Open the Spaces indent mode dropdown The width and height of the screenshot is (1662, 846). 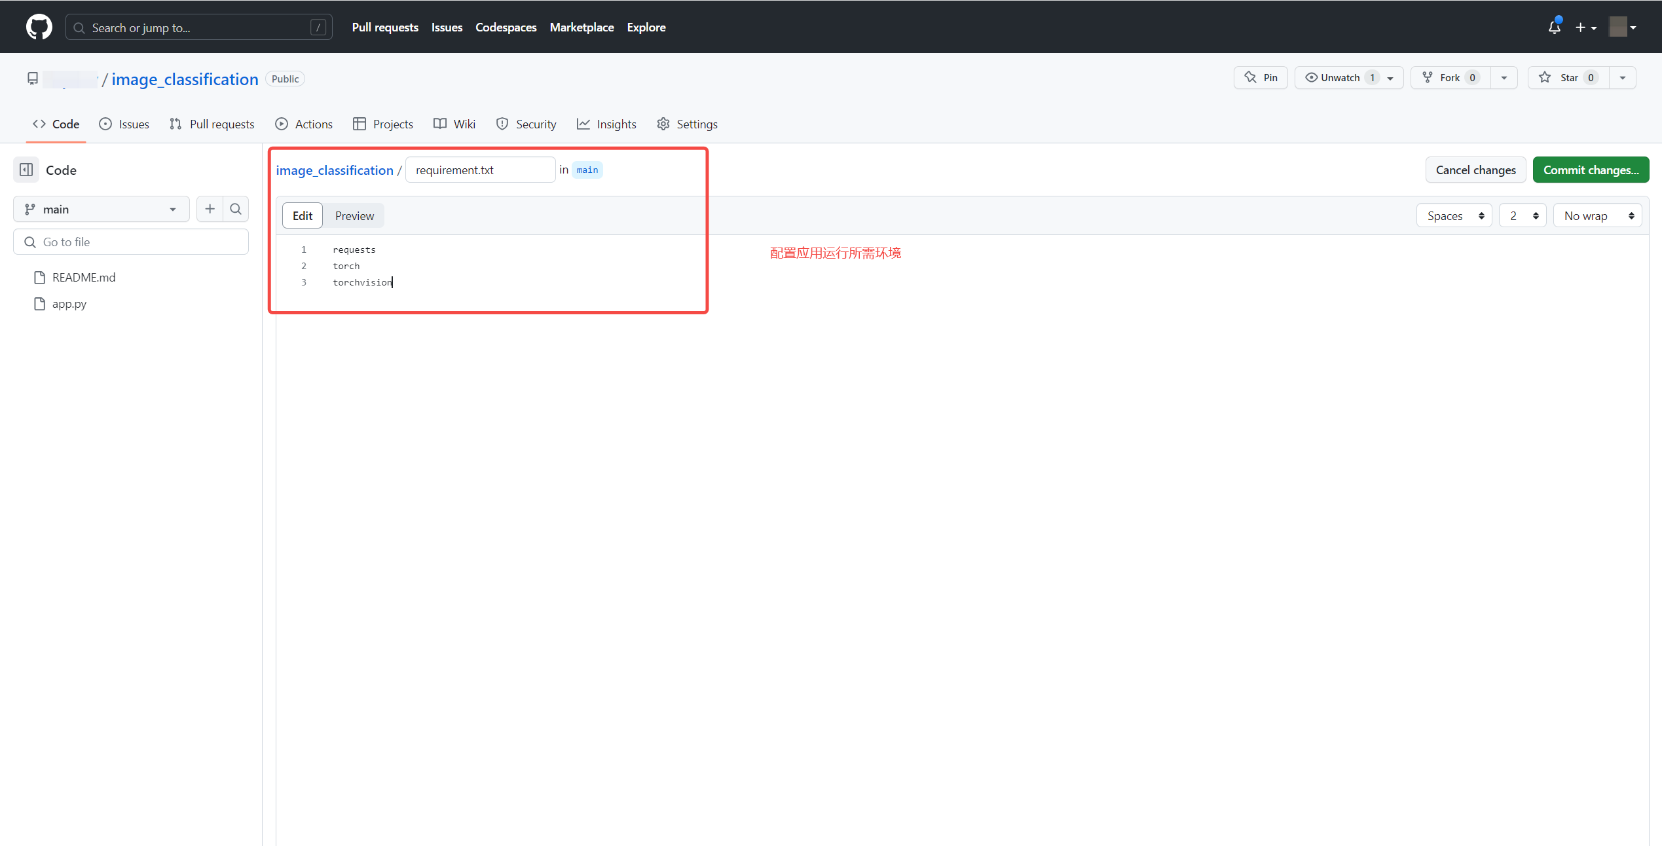tap(1454, 215)
